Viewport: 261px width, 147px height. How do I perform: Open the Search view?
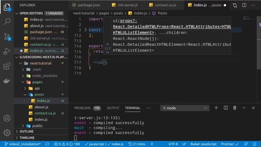(x=7, y=22)
